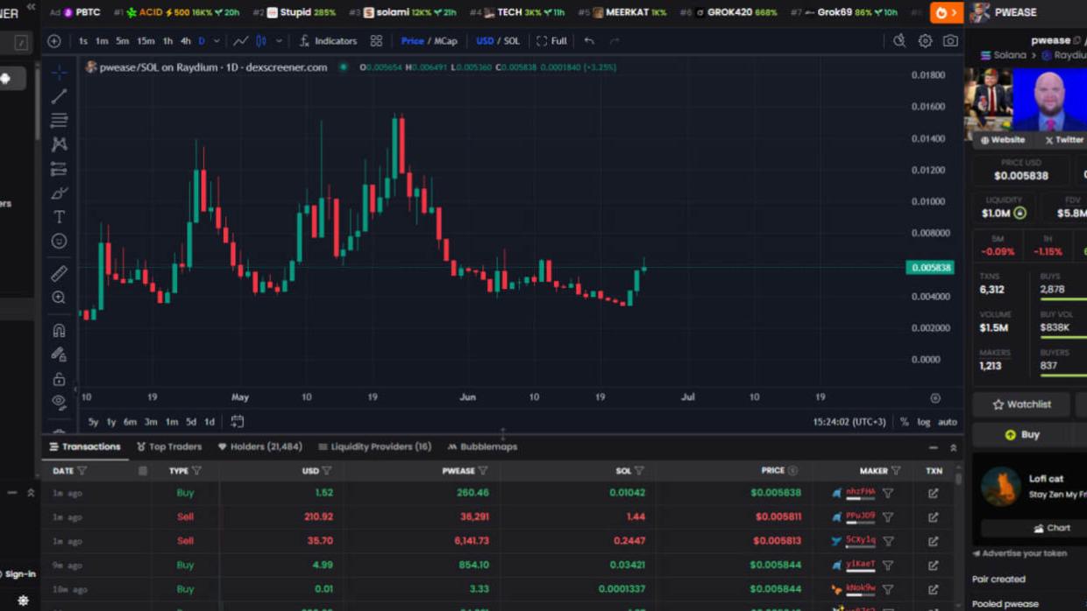Image resolution: width=1087 pixels, height=611 pixels.
Task: Switch chart quote to SOL
Action: pyautogui.click(x=512, y=41)
